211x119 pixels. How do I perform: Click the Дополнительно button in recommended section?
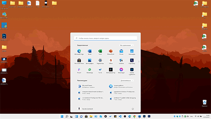(x=127, y=81)
